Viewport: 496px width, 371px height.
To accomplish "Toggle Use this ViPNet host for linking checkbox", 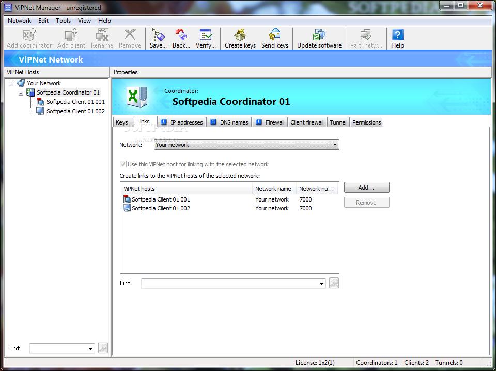I will click(123, 164).
